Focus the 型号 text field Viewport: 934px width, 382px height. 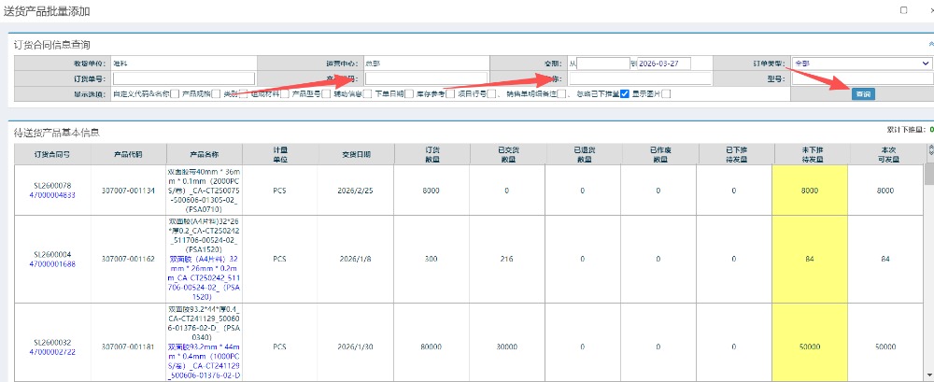click(860, 78)
